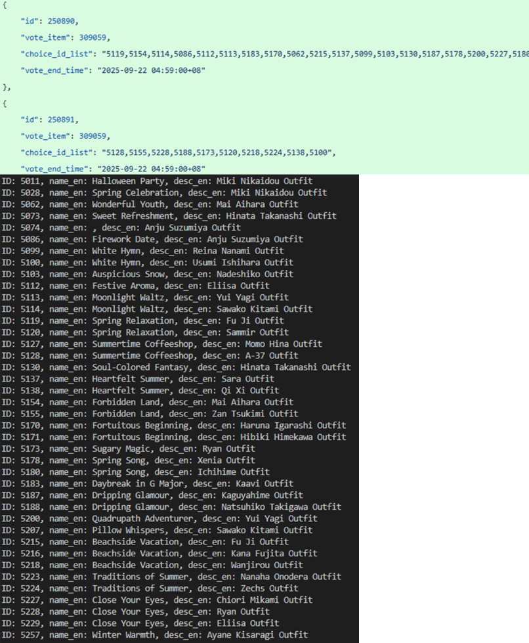Select the ID 5130 Soul-Colored Fantasy row
Screen dimensions: 529x643
tap(176, 367)
